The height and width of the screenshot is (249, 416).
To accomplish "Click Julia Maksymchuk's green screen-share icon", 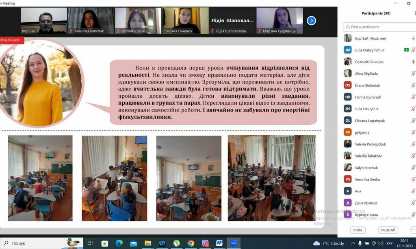I will pyautogui.click(x=406, y=50).
